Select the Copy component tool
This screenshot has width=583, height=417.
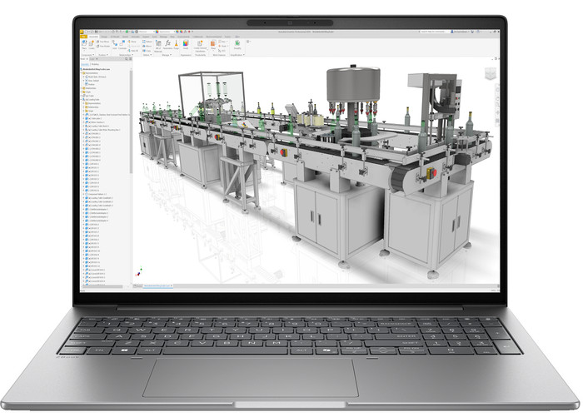coord(147,51)
